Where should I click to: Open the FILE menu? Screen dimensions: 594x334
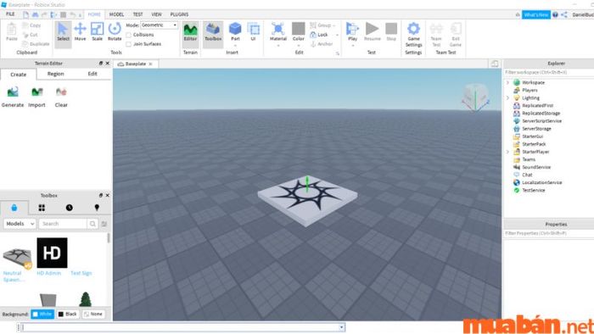point(10,14)
